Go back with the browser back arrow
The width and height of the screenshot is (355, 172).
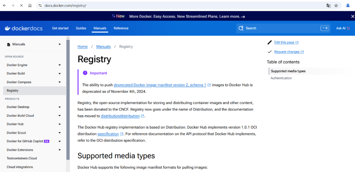(x=5, y=6)
